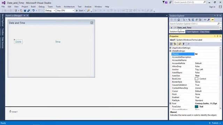The image size is (223, 125).
Task: Switch Properties to Alphabetical sort
Action: click(x=175, y=44)
